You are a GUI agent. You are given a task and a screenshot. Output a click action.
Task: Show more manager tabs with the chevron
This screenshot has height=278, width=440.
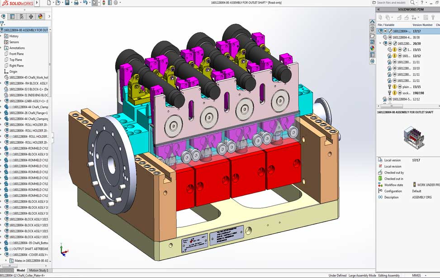point(49,17)
